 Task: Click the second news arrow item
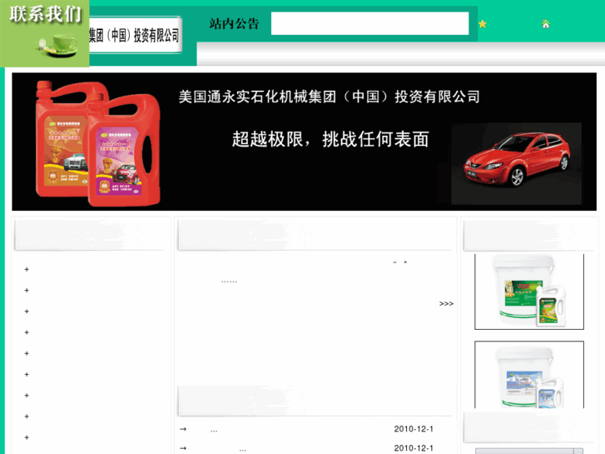click(183, 448)
